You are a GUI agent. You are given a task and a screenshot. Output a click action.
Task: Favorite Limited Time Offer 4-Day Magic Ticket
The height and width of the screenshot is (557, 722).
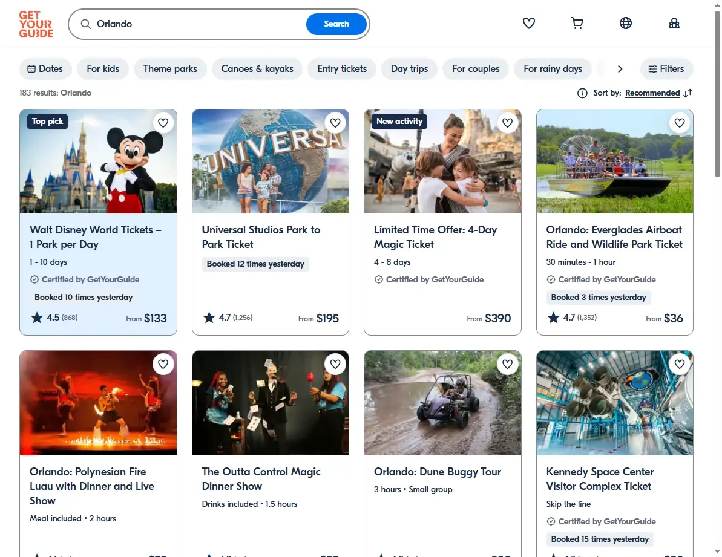point(507,123)
